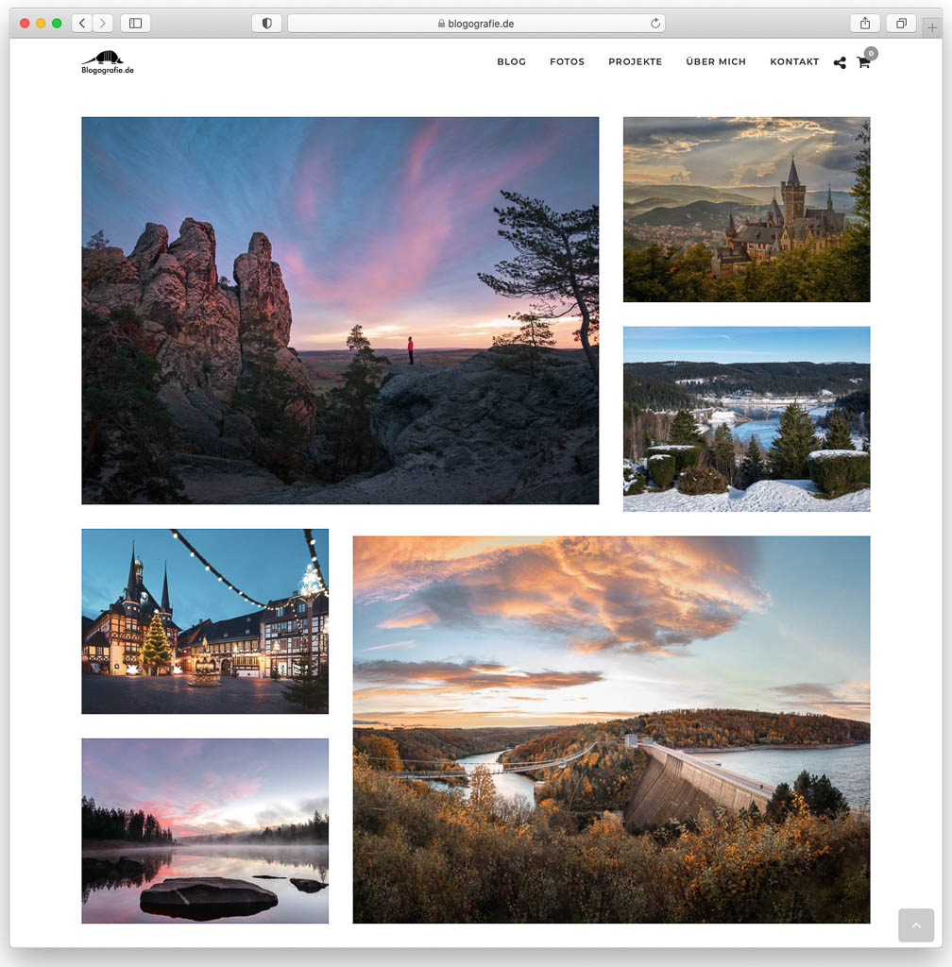
Task: Open the dam and suspension bridge photo
Action: pyautogui.click(x=611, y=730)
